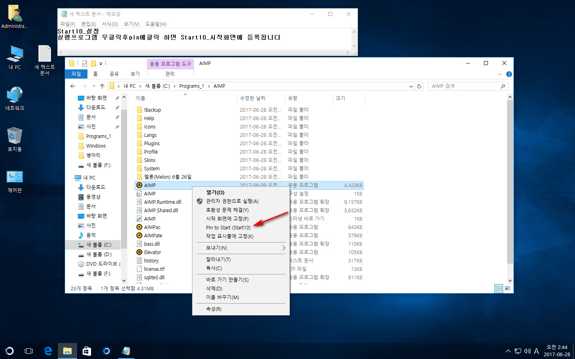Choose 관리자 권한으로 실행(A)
This screenshot has height=359, width=575.
(241, 201)
